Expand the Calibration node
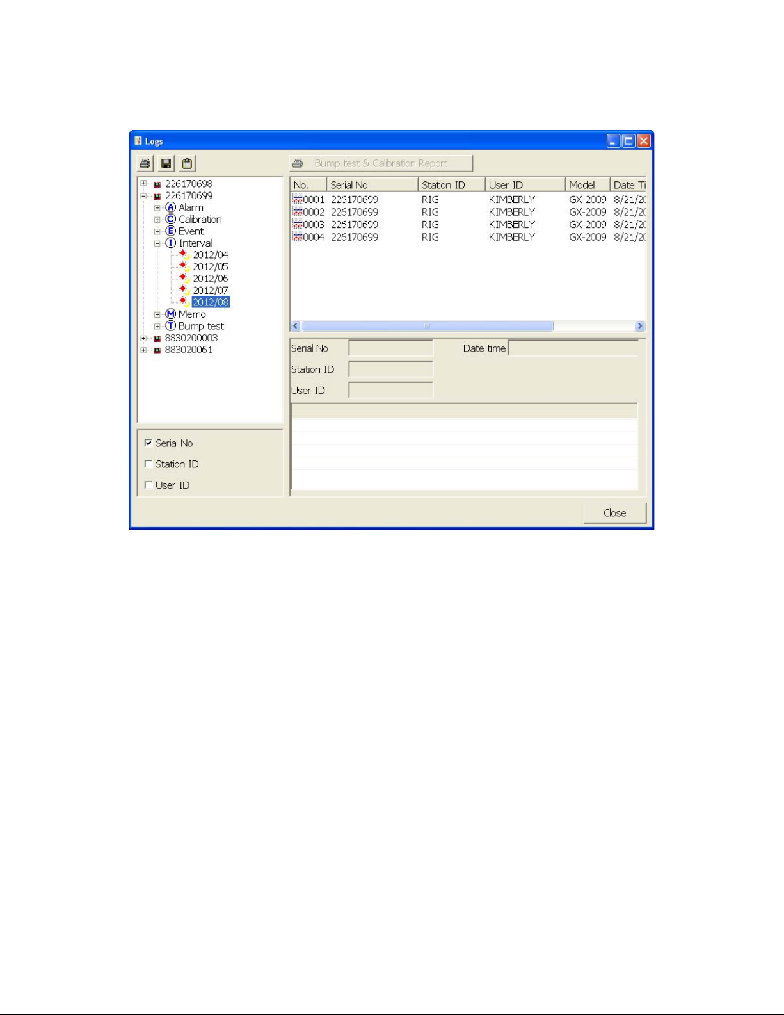The height and width of the screenshot is (1015, 784). tap(157, 220)
